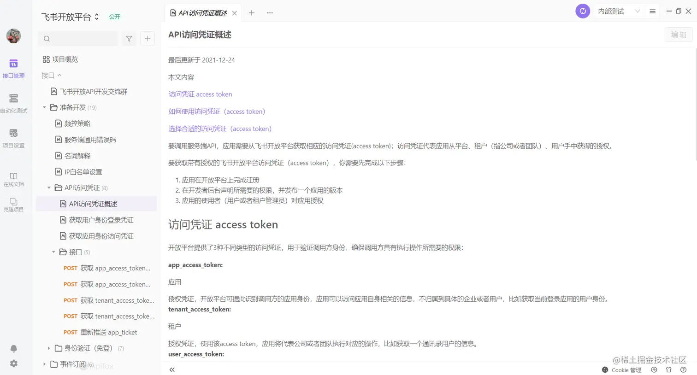Image resolution: width=697 pixels, height=375 pixels.
Task: Click the 编辑 button
Action: [x=679, y=35]
